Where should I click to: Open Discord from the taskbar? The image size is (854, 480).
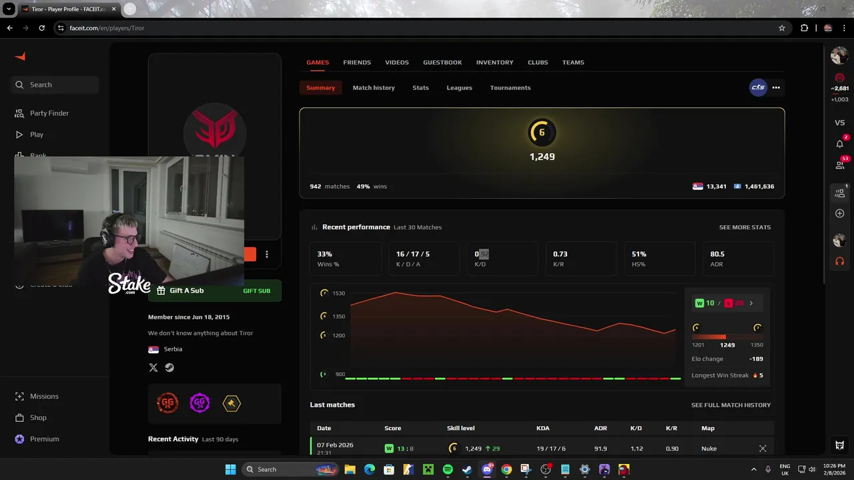486,469
